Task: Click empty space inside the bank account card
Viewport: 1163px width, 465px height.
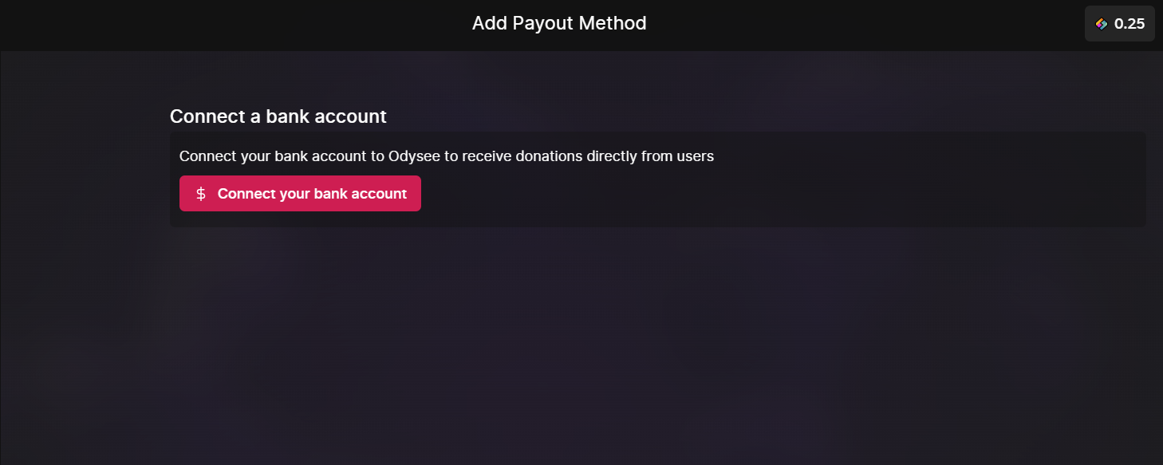Action: pos(782,194)
